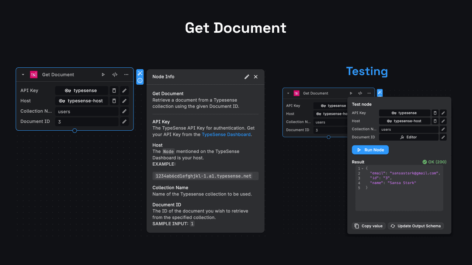The width and height of the screenshot is (472, 265).
Task: Open the ellipsis options menu on Get Document
Action: coord(126,74)
